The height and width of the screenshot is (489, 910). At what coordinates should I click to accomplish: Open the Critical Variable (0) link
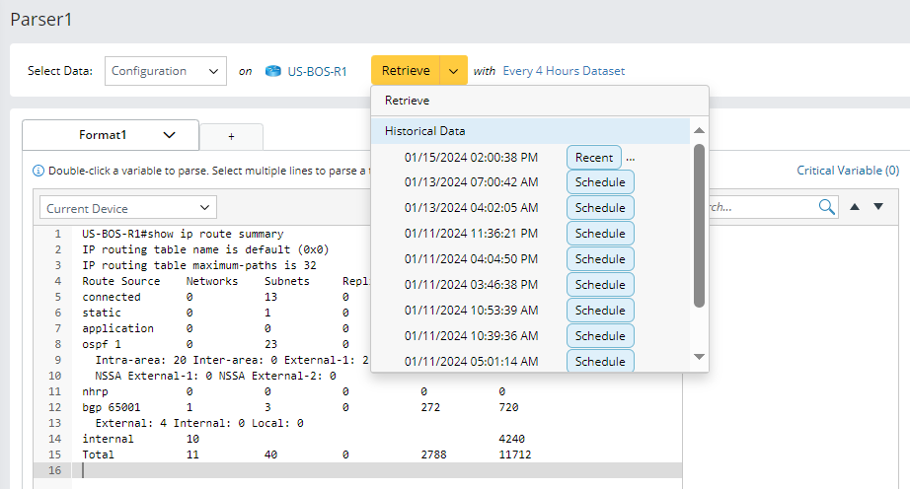(847, 171)
